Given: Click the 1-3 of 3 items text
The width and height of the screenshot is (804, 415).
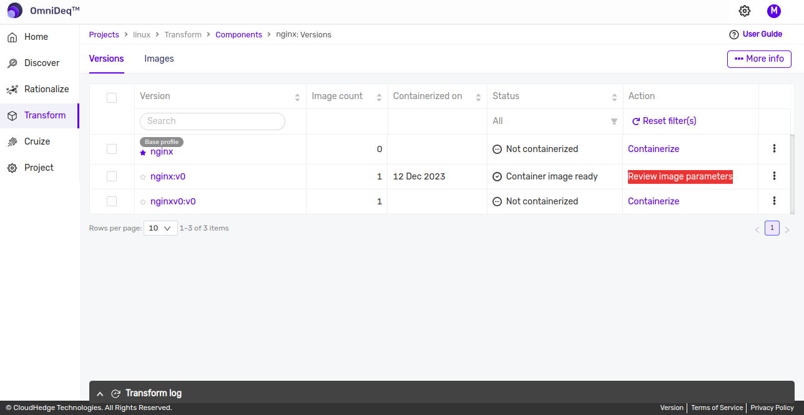Looking at the screenshot, I should coord(204,228).
